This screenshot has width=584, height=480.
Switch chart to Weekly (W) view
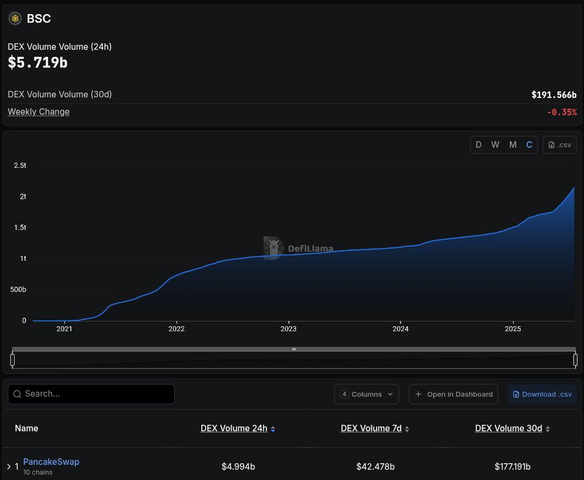(x=495, y=145)
